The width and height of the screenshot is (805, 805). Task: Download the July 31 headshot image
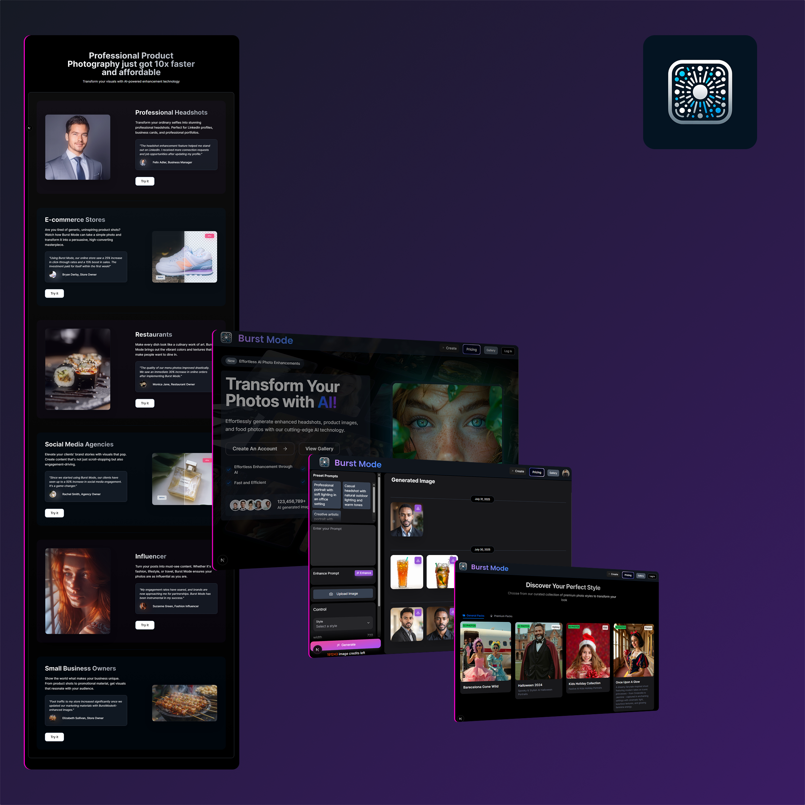pos(418,508)
